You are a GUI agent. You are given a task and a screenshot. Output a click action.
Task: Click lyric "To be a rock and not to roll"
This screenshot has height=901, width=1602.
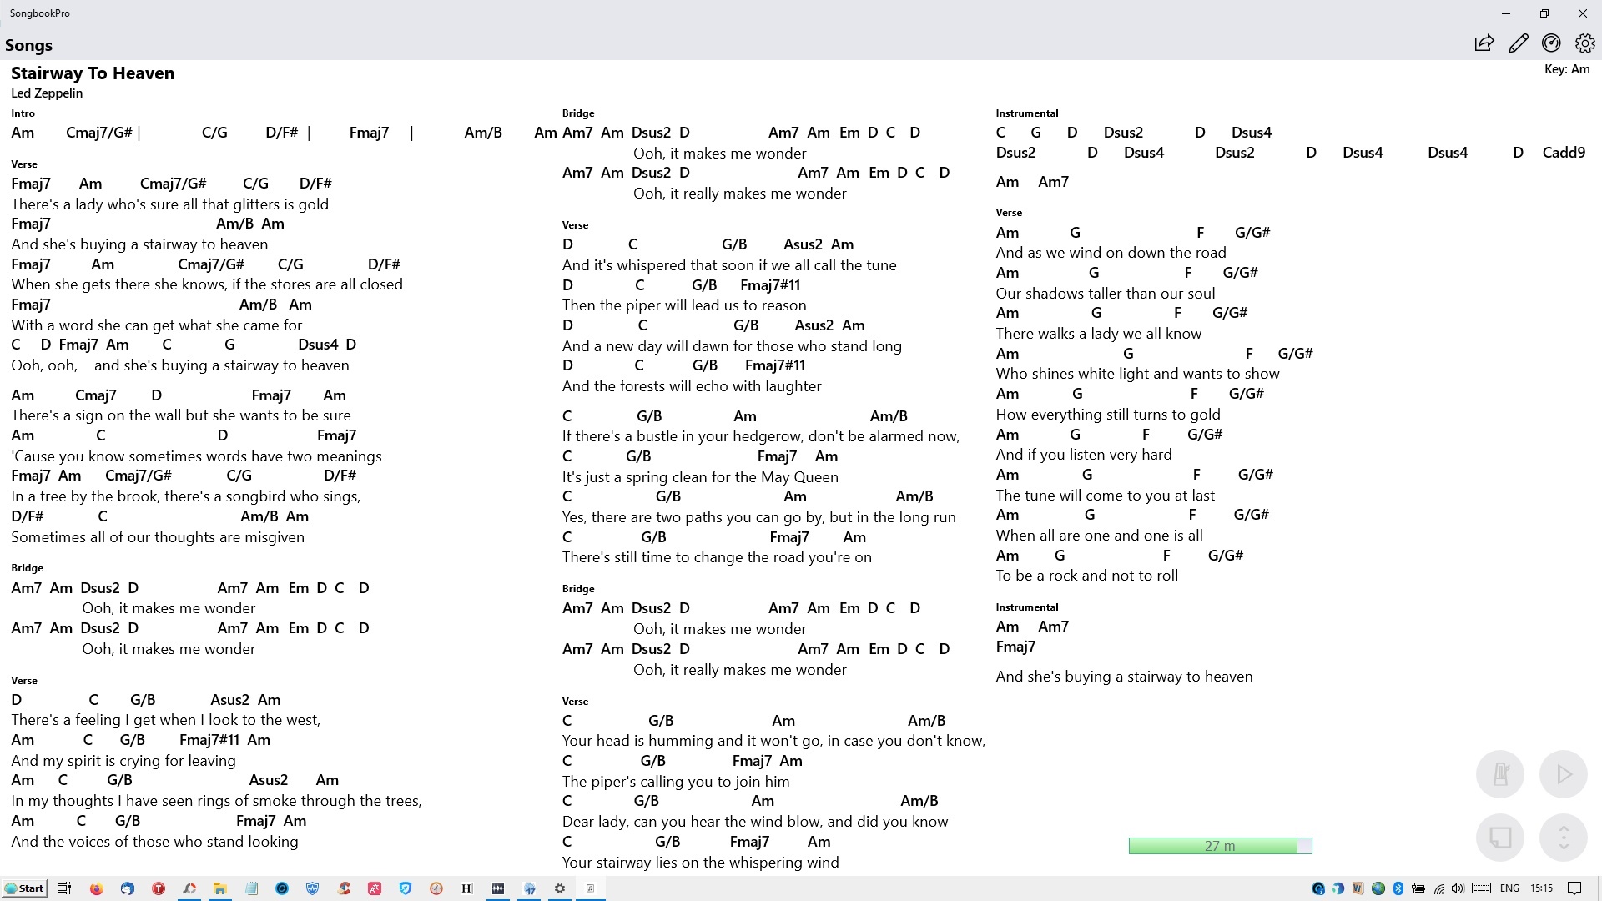tap(1086, 576)
